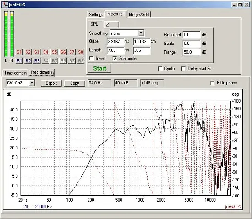
Task: Click the Offset cm field 100.33
Action: click(142, 42)
